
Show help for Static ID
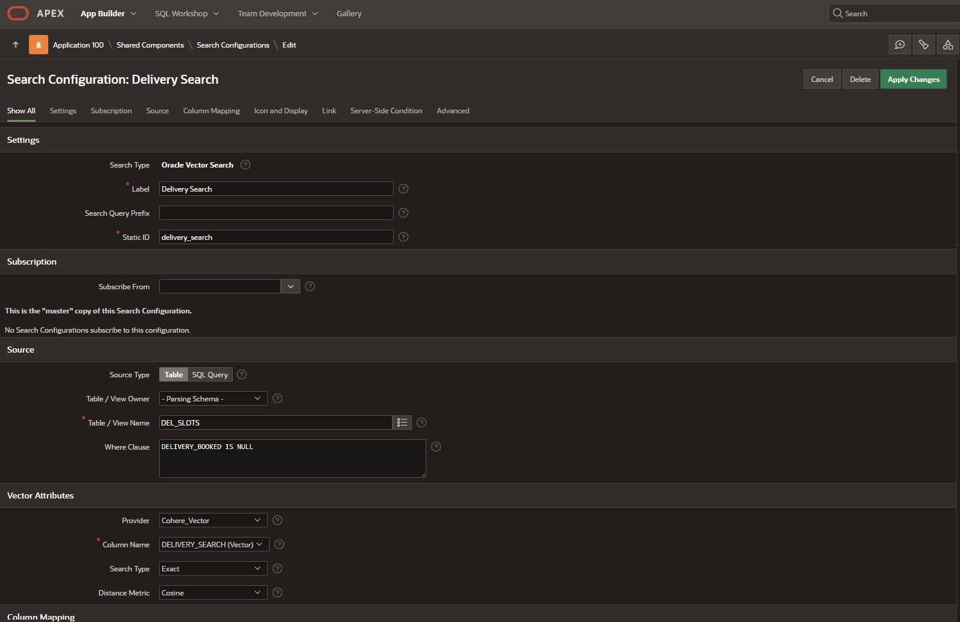(x=403, y=237)
